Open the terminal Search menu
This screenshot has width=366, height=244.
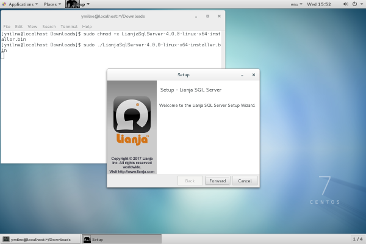tap(49, 27)
